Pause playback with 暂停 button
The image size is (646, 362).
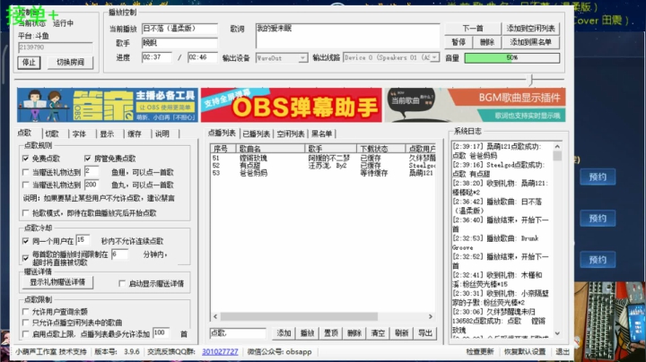(458, 42)
